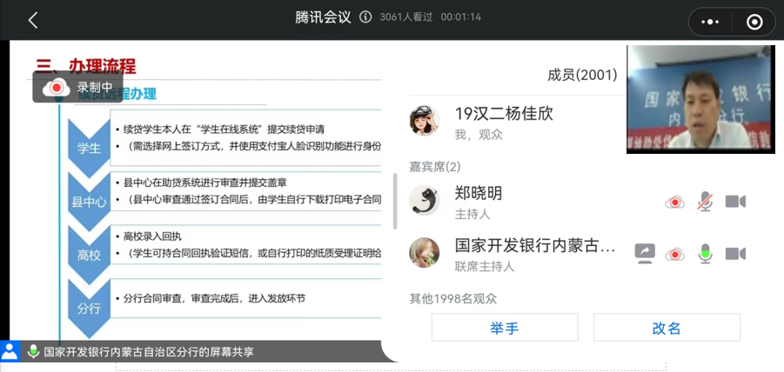Open the meeting info icon beside 腾讯会议

click(365, 17)
